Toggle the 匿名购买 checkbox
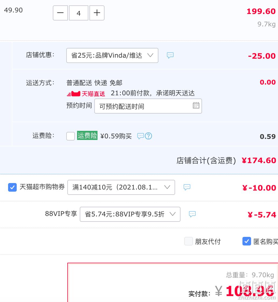Screen dimensions: 278x302 point(247,241)
